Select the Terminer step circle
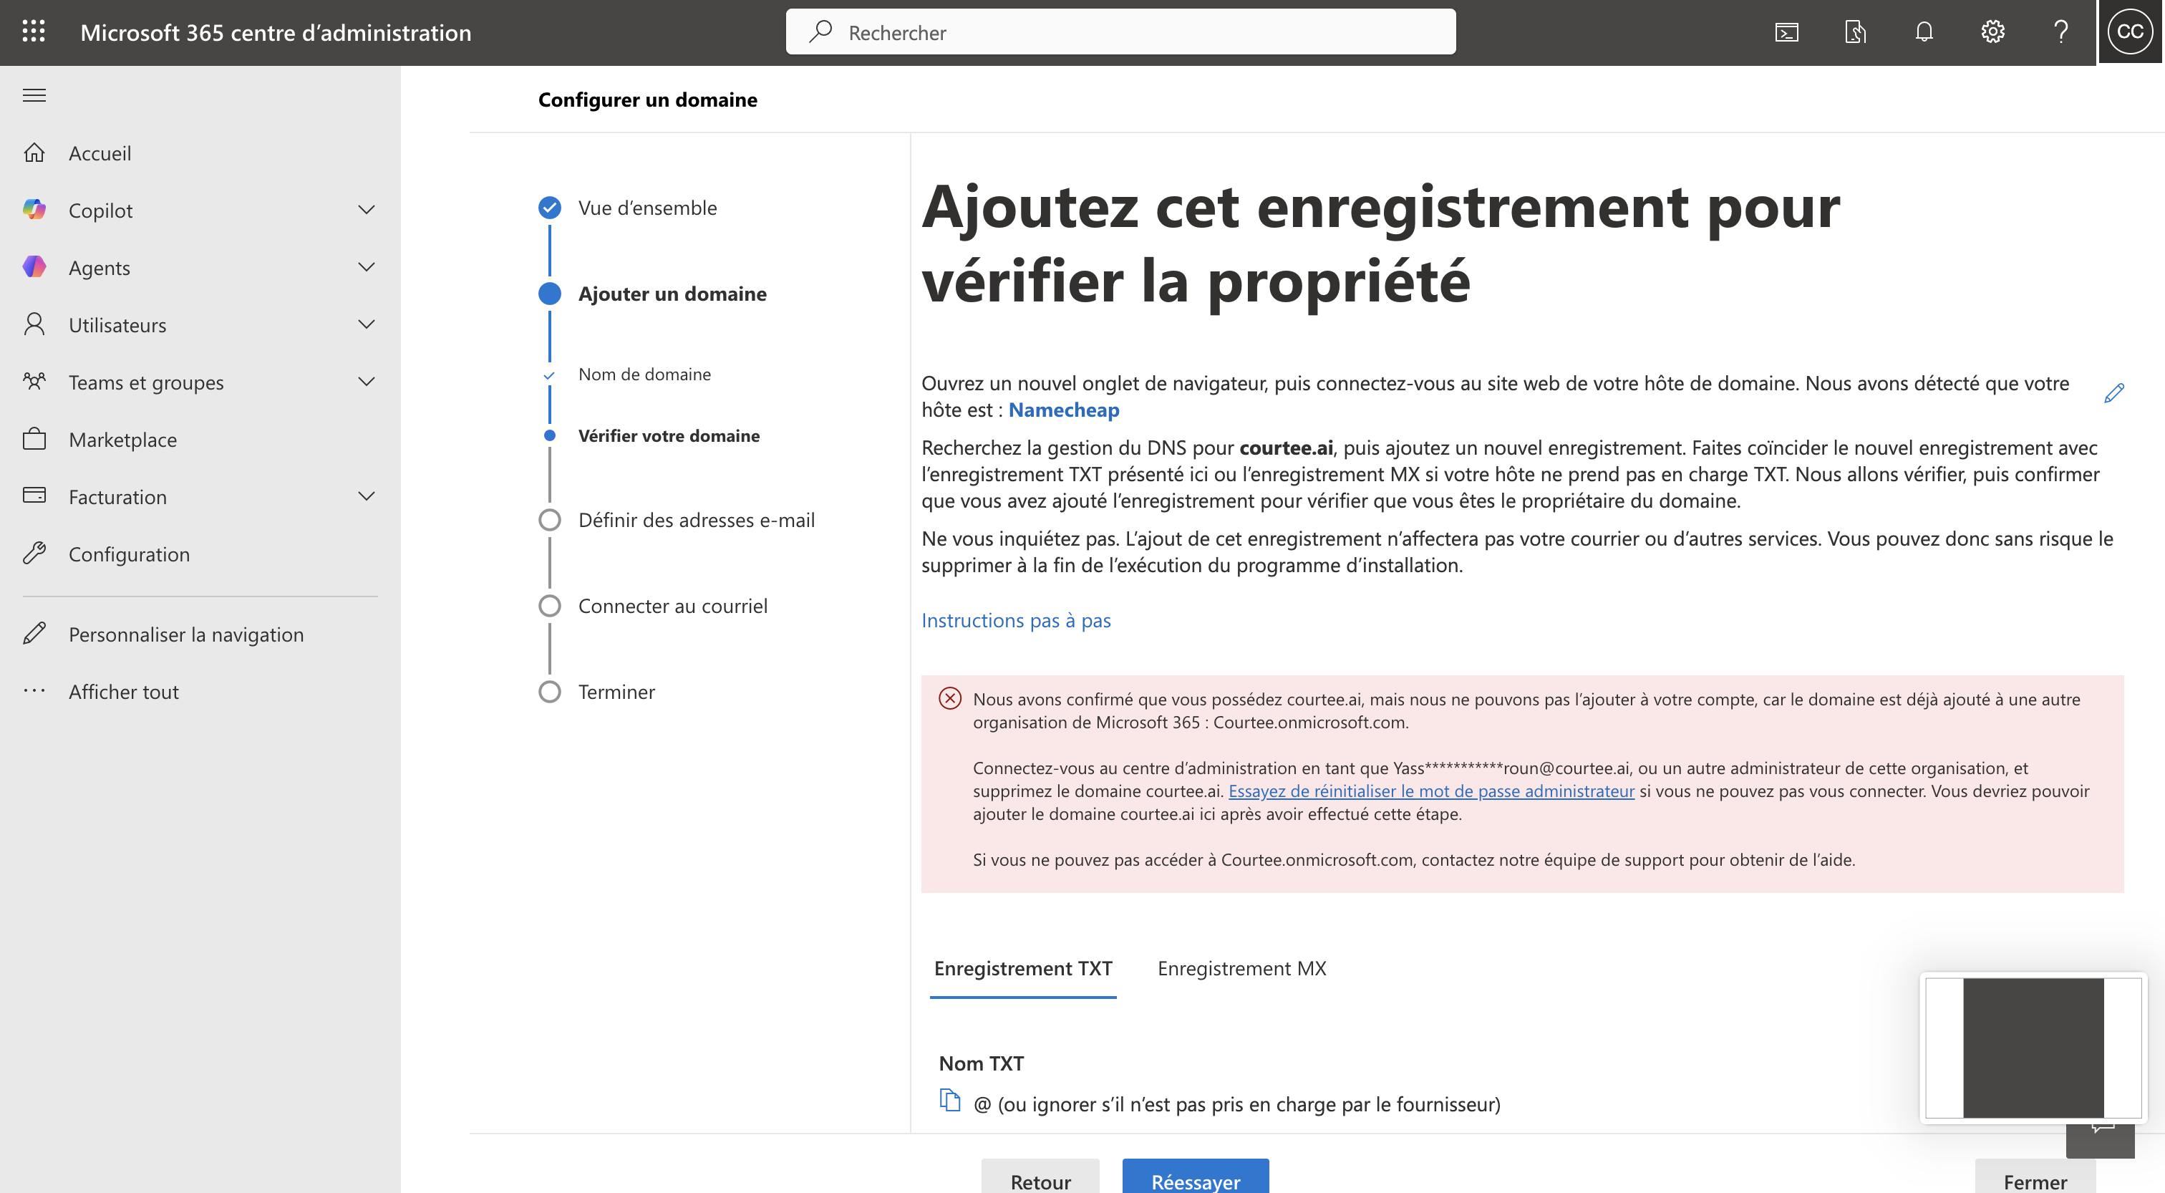This screenshot has width=2165, height=1193. tap(550, 692)
